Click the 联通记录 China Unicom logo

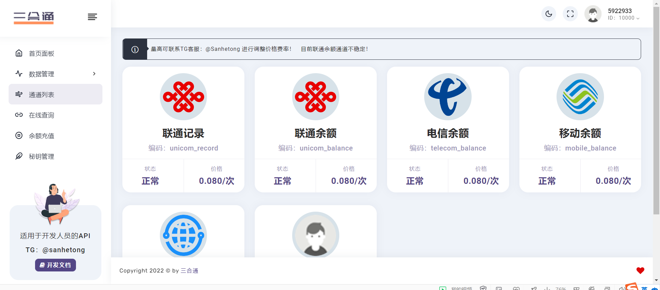pyautogui.click(x=183, y=97)
